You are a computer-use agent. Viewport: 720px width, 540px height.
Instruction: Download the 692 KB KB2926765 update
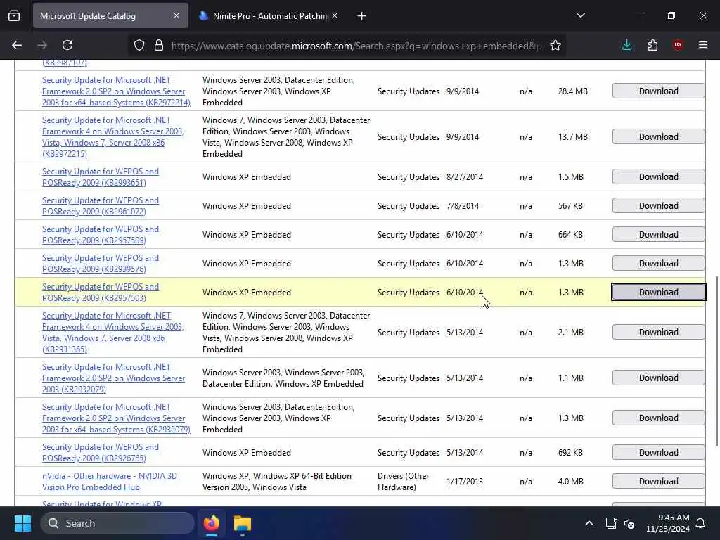click(x=658, y=452)
